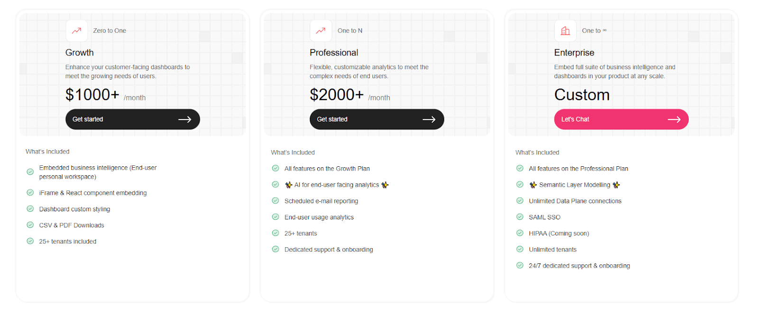Click the checkmark next to Scheduled e-mail reporting
Image resolution: width=759 pixels, height=325 pixels.
[x=275, y=201]
